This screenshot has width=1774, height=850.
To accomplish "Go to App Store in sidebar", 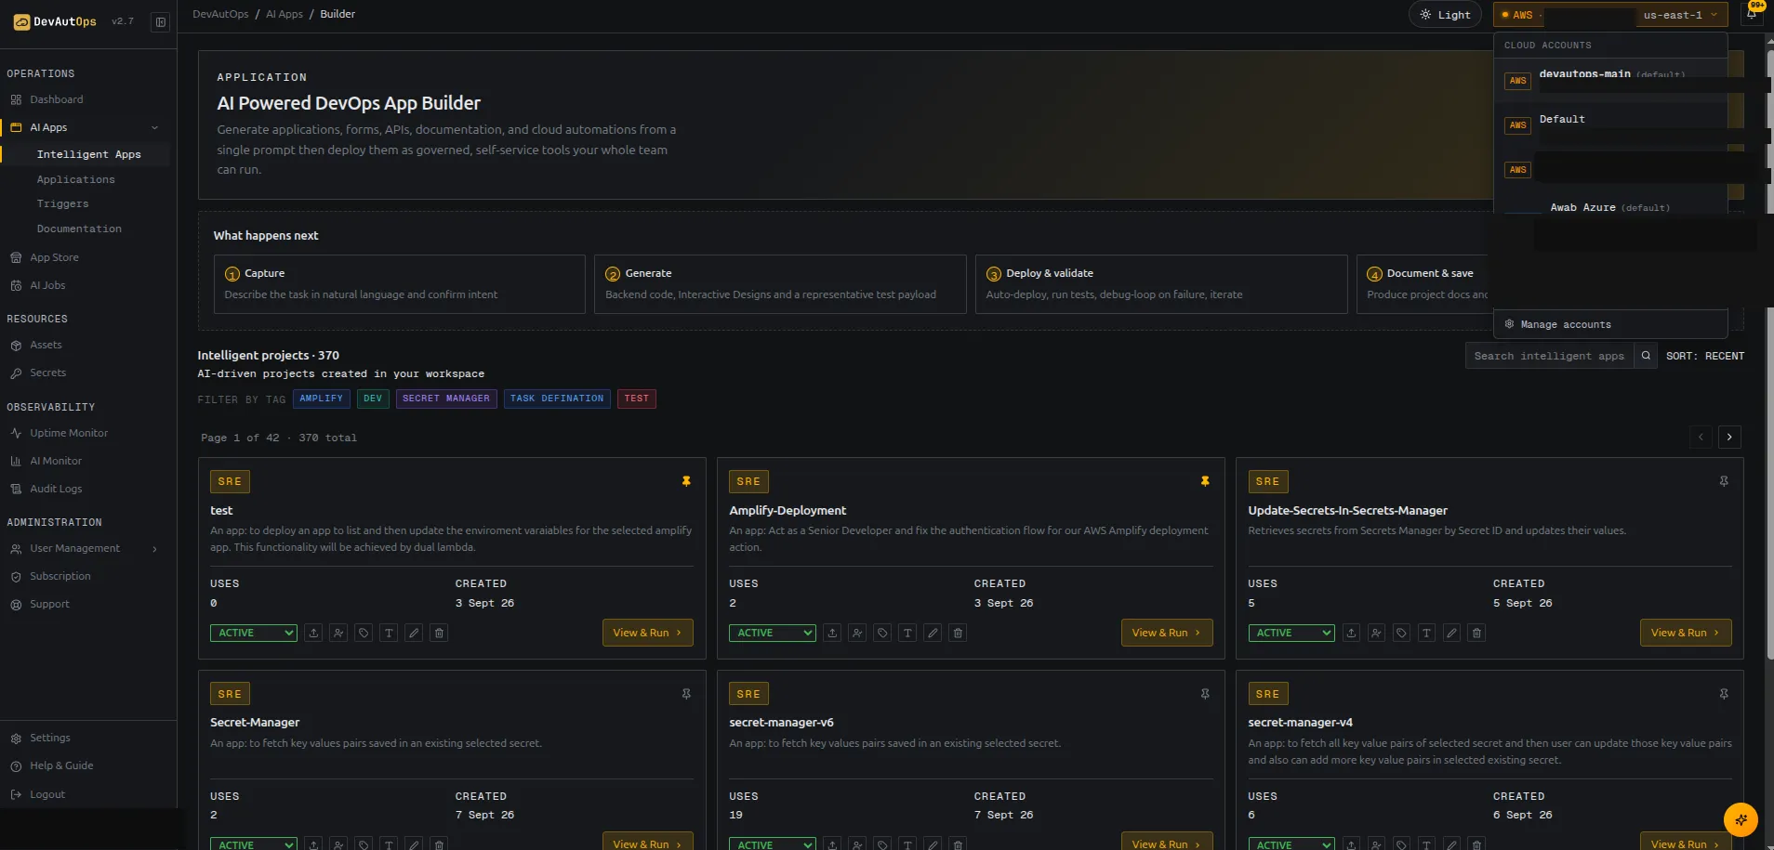I will 54,257.
